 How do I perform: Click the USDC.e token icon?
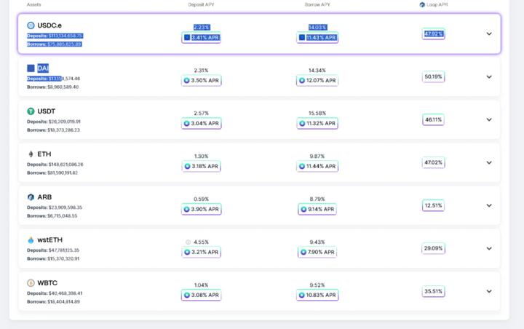[x=31, y=25]
